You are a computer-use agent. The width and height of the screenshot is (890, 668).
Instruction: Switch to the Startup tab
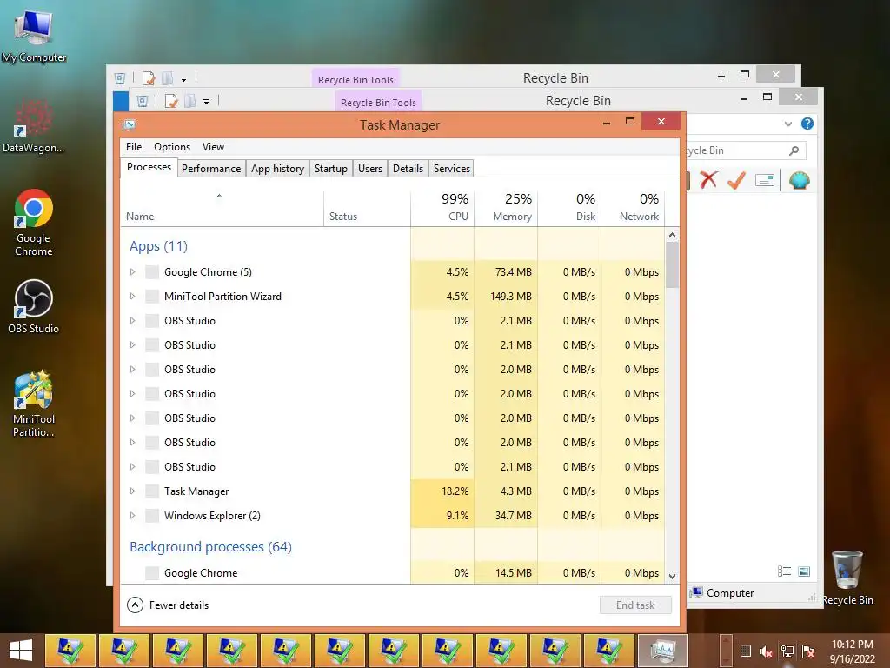(331, 169)
